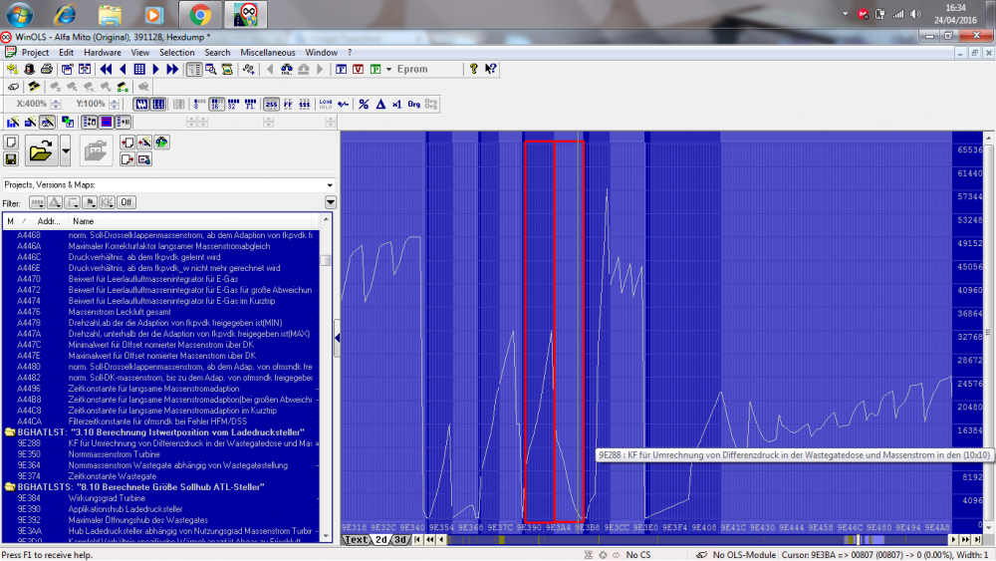This screenshot has width=996, height=561.
Task: Click the red V version window icon
Action: [x=359, y=69]
